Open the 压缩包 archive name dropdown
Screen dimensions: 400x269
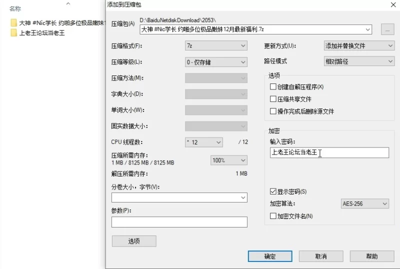point(367,29)
